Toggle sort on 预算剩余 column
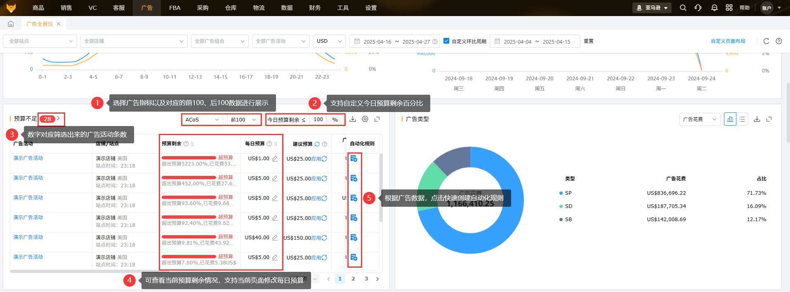The height and width of the screenshot is (292, 790). point(192,144)
